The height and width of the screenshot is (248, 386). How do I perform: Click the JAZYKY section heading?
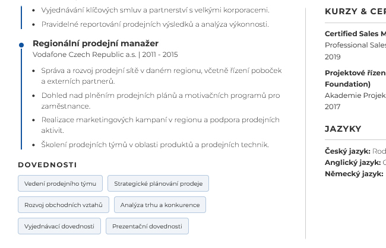tap(343, 129)
